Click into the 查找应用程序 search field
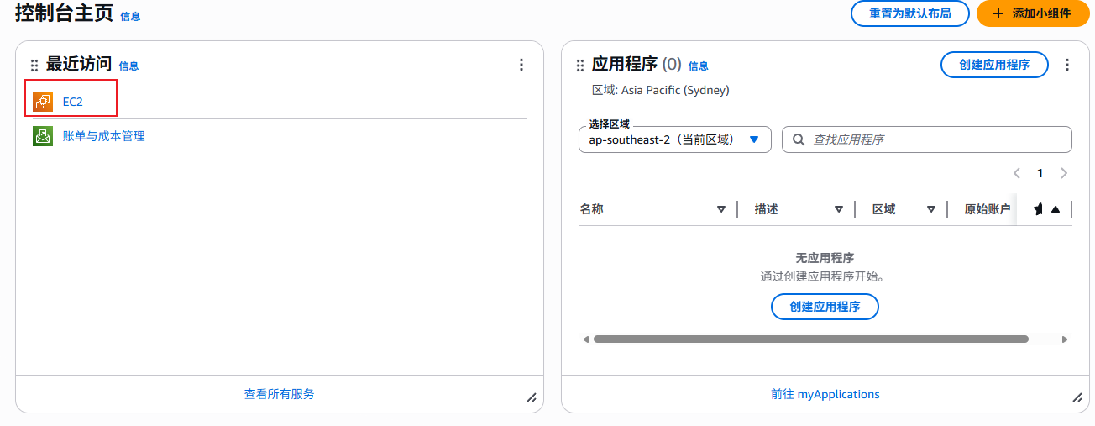1095x426 pixels. point(927,139)
